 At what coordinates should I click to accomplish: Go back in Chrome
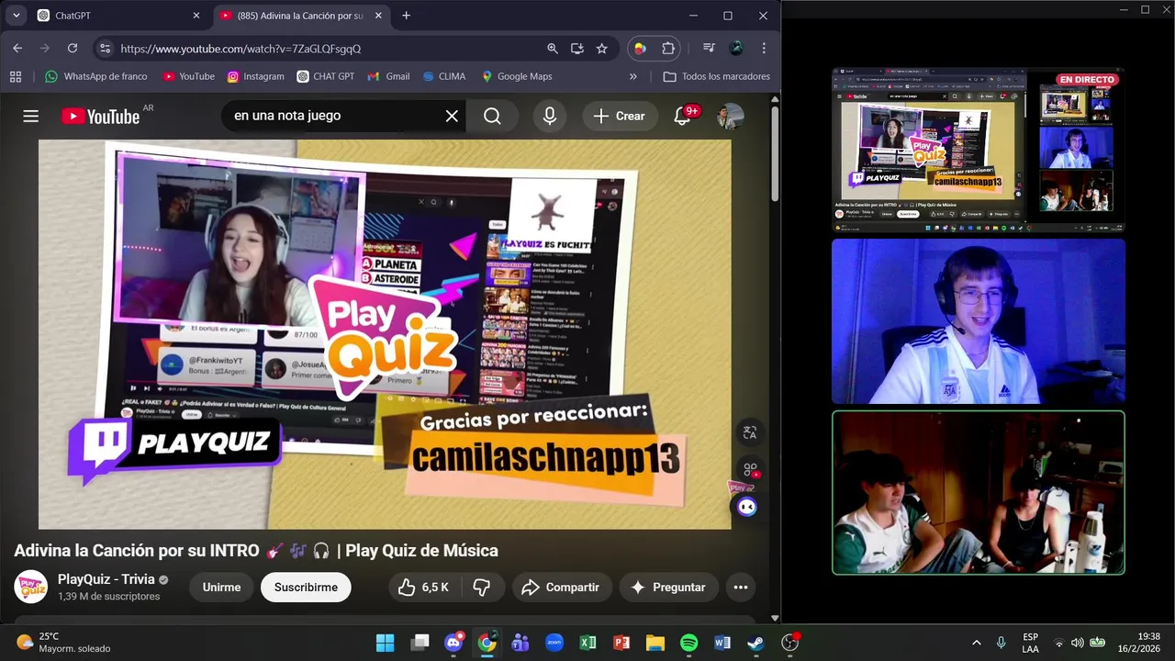pyautogui.click(x=17, y=49)
